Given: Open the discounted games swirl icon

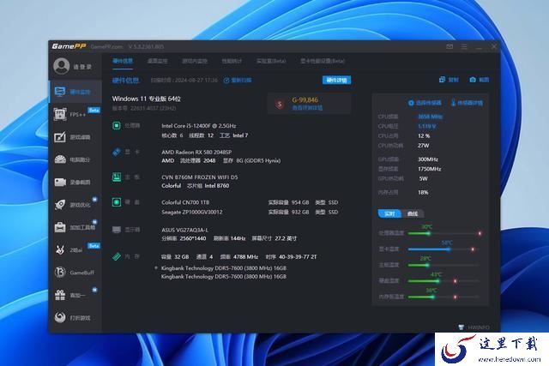Looking at the screenshot, I should tap(60, 317).
